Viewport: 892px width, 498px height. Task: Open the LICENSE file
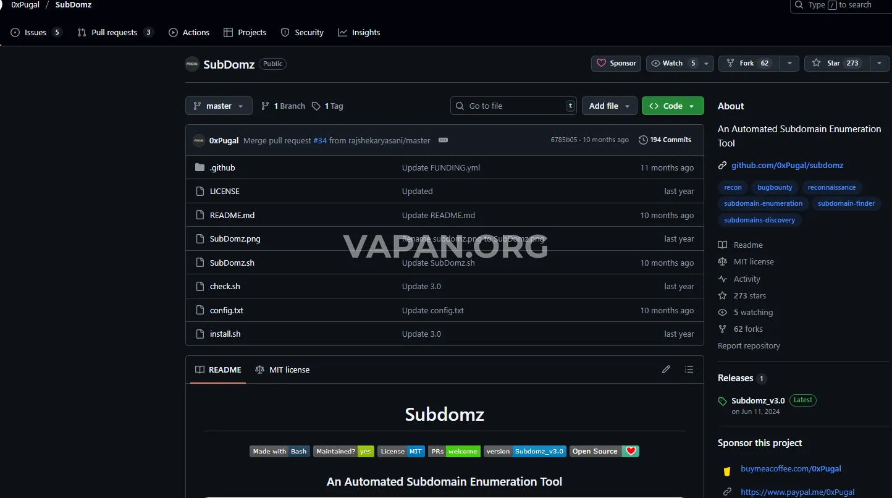click(x=225, y=191)
